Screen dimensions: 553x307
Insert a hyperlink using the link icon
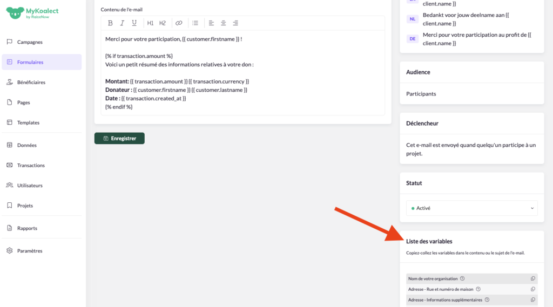point(179,23)
